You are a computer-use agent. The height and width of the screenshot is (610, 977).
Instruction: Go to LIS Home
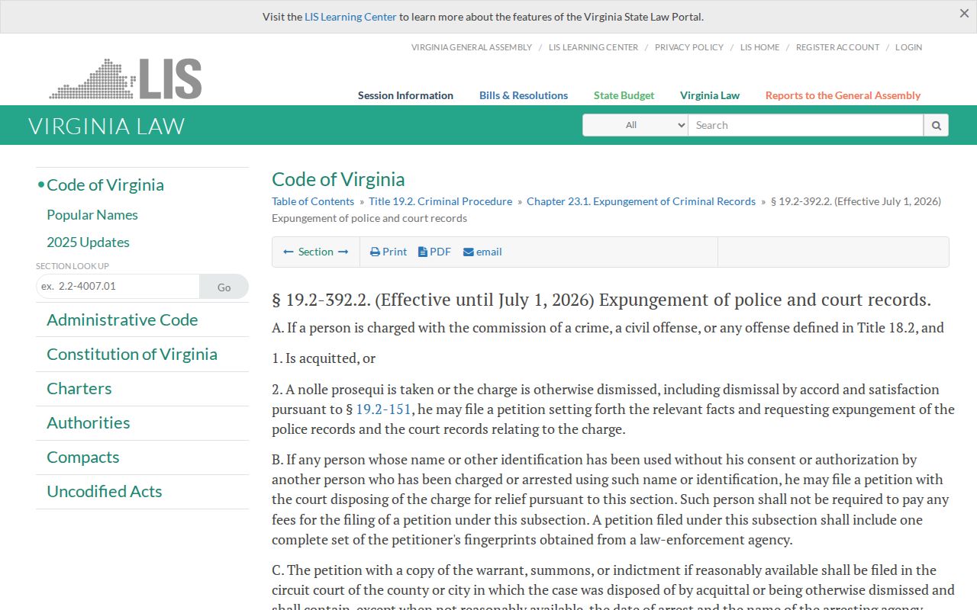759,47
